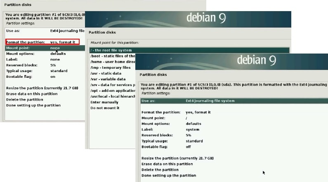Image resolution: width=328 pixels, height=182 pixels.
Task: Select 'Label: none' row in left window
Action: tap(45, 59)
